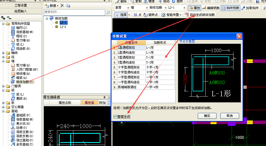Viewport: 266px width, 146px height.
Task: Open the 绘图输入 navigation tab
Action: [21, 11]
